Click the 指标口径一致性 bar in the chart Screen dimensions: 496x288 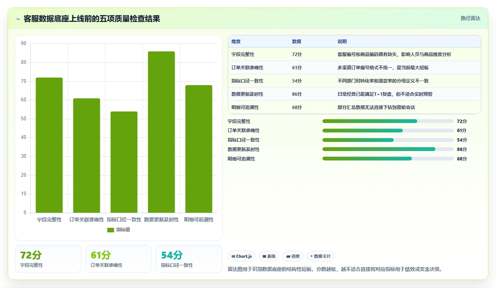click(124, 162)
